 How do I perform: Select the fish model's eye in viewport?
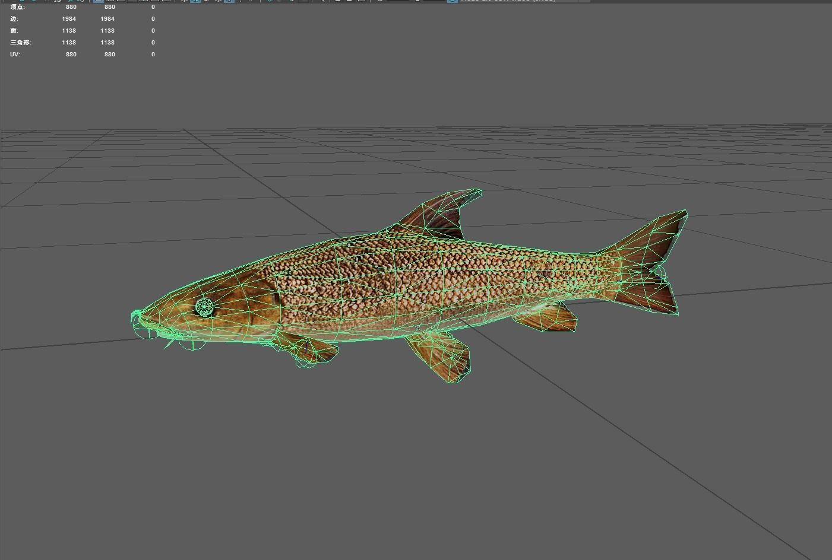tap(204, 307)
